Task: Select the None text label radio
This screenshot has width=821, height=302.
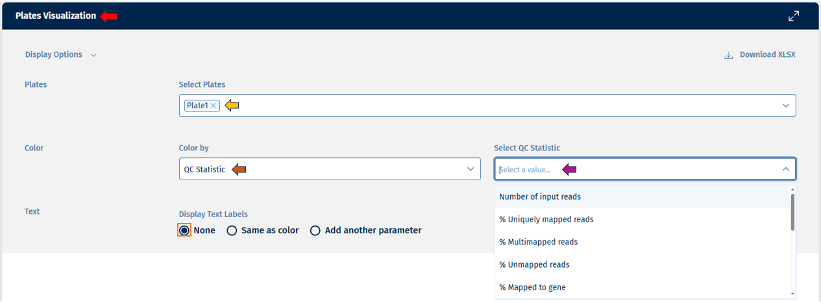Action: [x=184, y=230]
